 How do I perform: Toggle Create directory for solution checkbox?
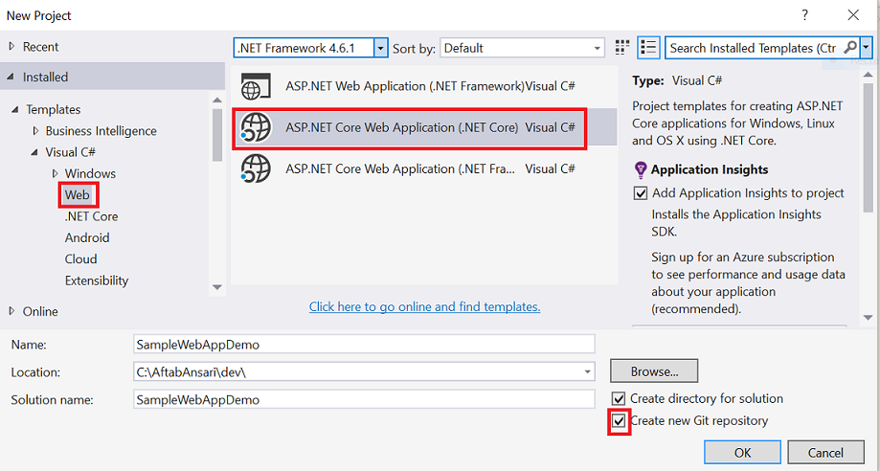pyautogui.click(x=619, y=399)
